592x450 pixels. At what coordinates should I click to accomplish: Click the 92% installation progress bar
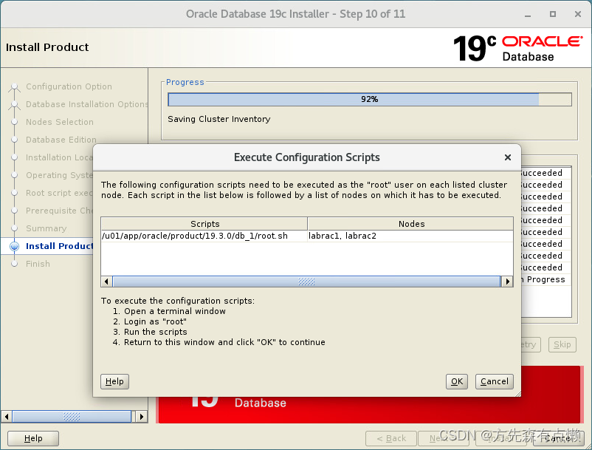tap(370, 99)
